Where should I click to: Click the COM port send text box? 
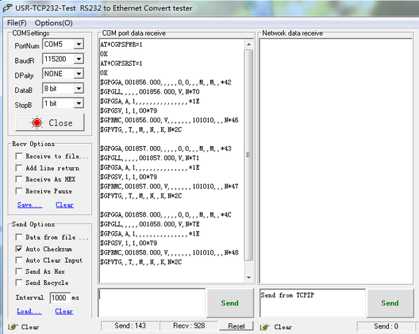tap(152, 303)
